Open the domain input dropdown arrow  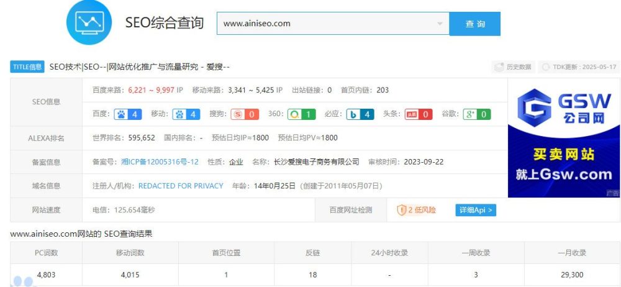coord(440,24)
